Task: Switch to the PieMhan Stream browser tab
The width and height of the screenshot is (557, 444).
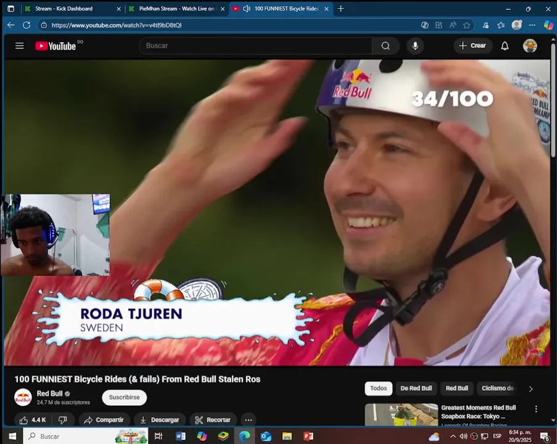Action: point(177,9)
